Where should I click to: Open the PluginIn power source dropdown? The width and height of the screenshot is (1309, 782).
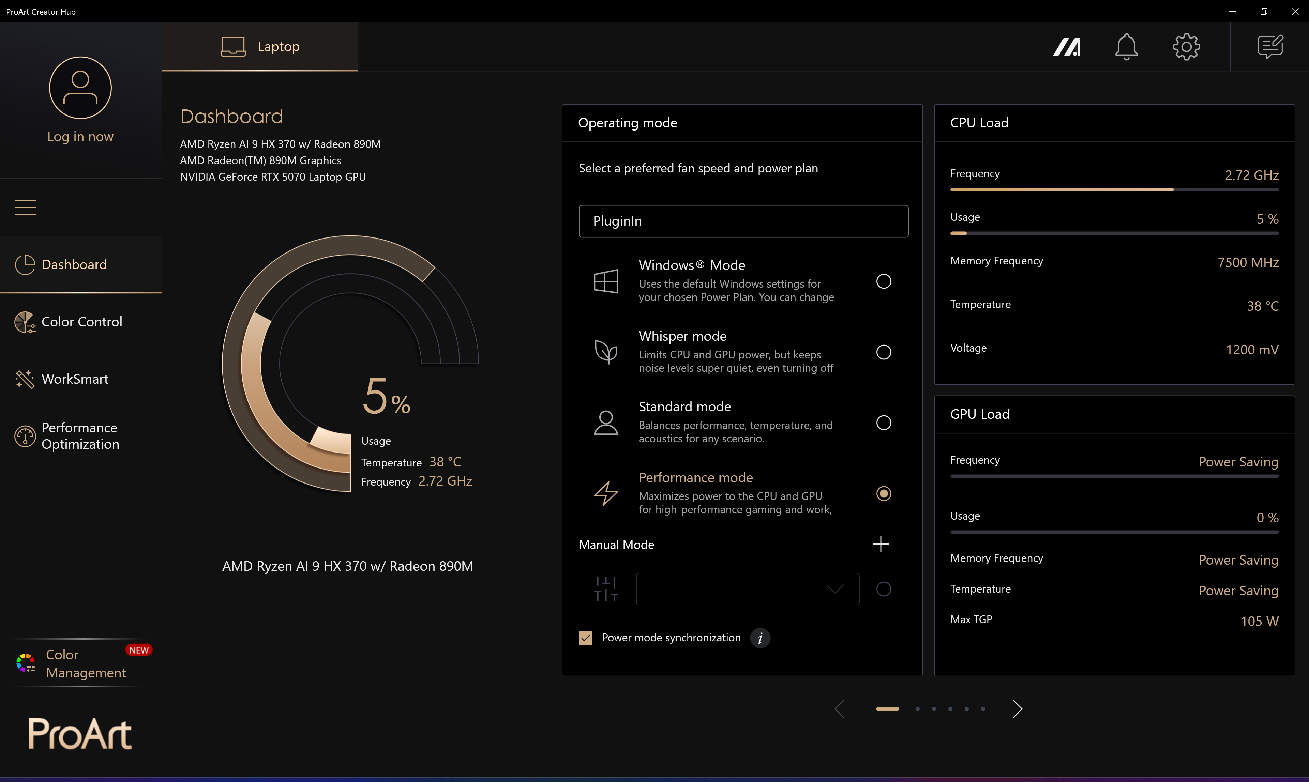click(743, 221)
